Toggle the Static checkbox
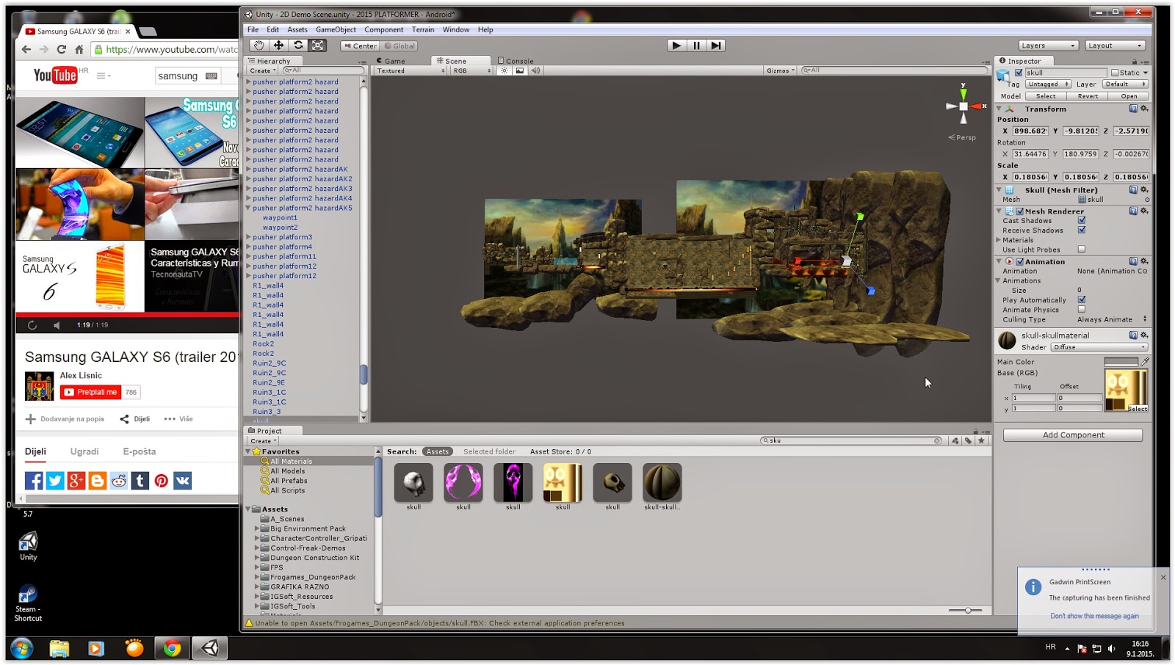The width and height of the screenshot is (1175, 665). coord(1115,73)
